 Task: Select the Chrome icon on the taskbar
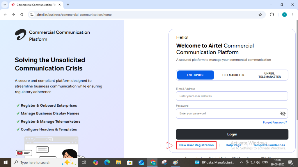(152, 162)
